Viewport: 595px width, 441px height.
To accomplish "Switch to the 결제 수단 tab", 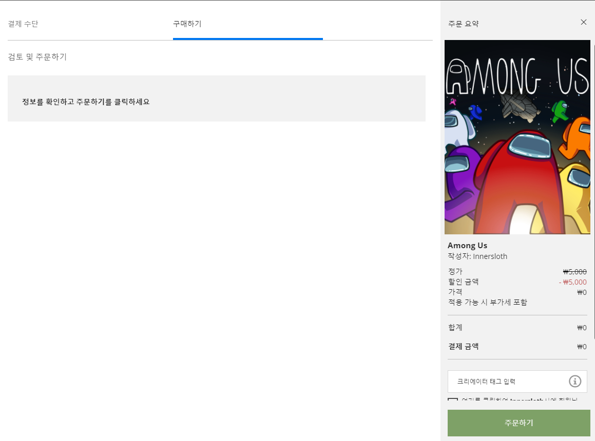I will pos(23,24).
